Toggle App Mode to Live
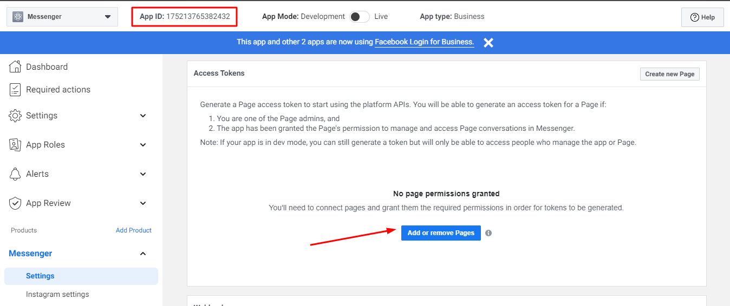The image size is (730, 306). coord(360,17)
